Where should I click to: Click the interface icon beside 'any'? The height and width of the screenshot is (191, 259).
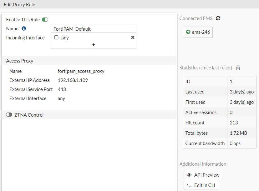(x=56, y=38)
